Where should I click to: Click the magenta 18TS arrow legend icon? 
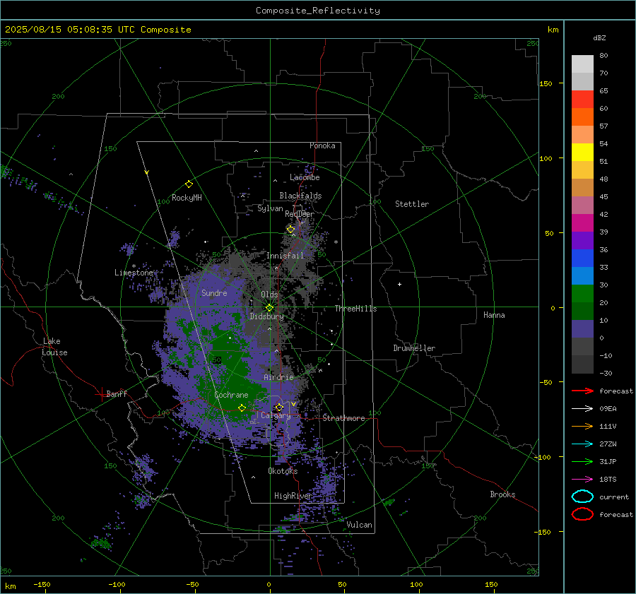click(x=582, y=480)
